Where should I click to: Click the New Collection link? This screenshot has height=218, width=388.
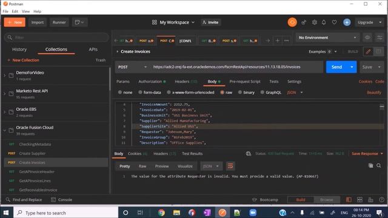(x=23, y=60)
